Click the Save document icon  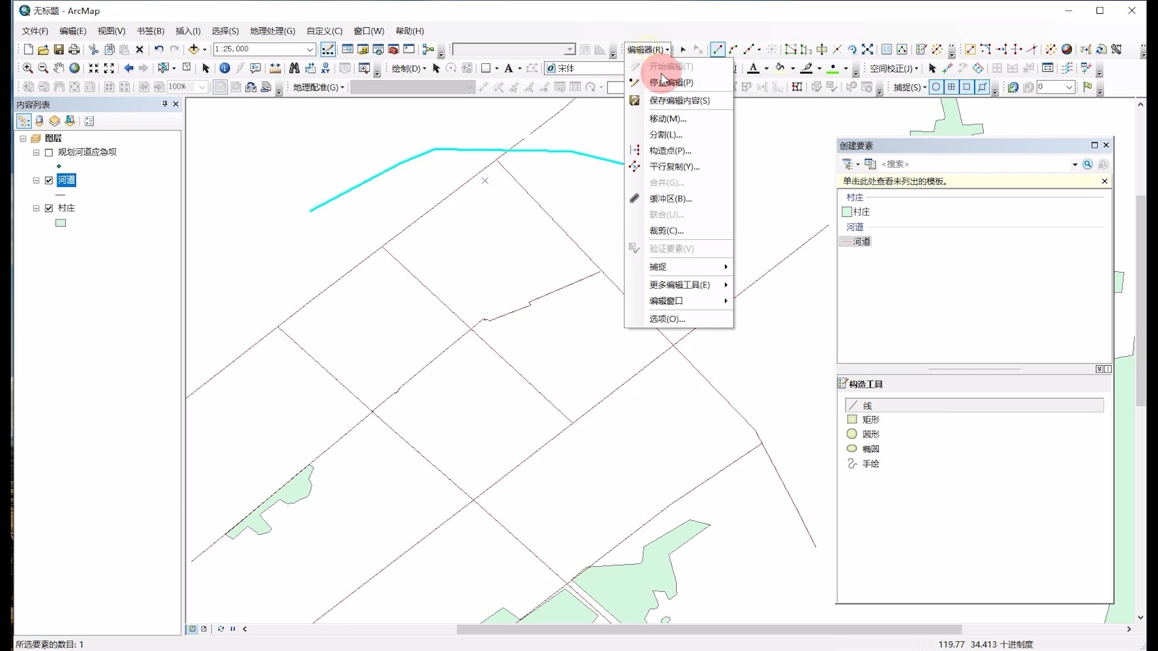pos(59,49)
